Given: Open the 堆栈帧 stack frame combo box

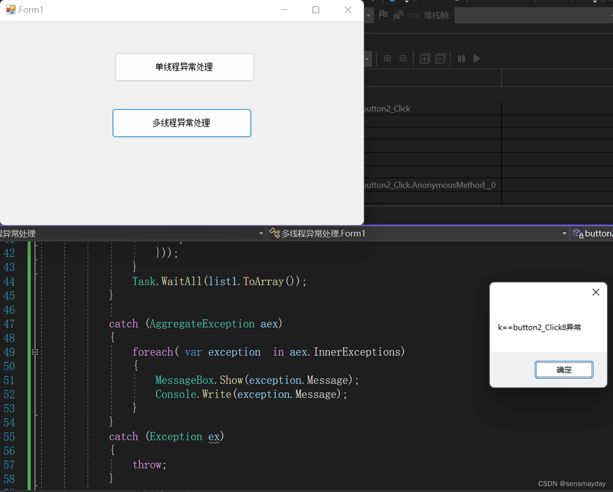Looking at the screenshot, I should click(x=534, y=15).
